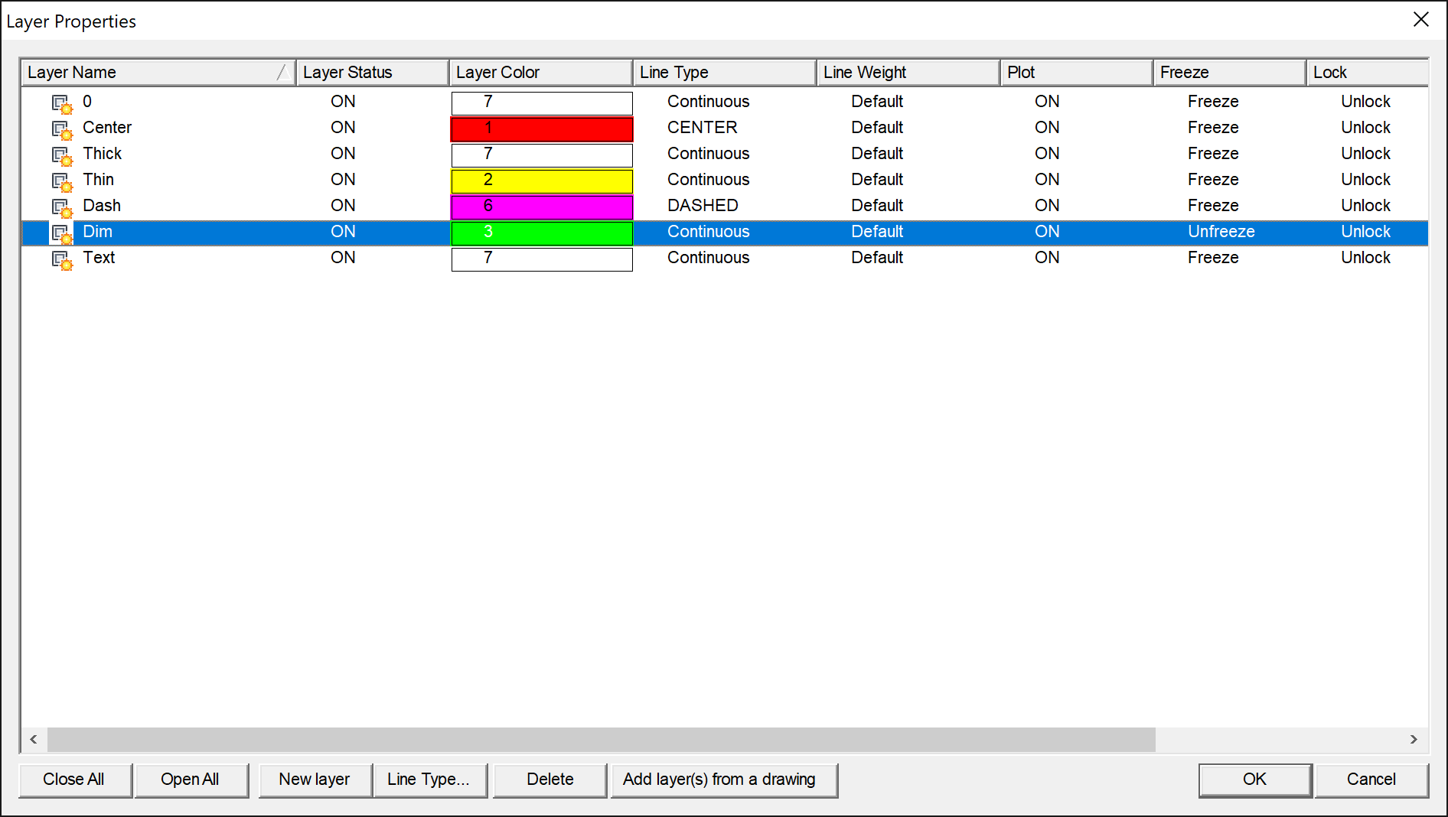Click the Dash layer's icon
This screenshot has height=817, width=1448.
coord(62,207)
